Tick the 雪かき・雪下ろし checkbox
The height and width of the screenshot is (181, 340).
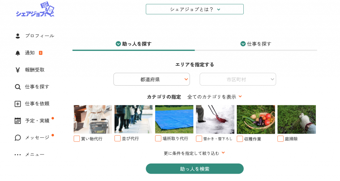(199, 139)
